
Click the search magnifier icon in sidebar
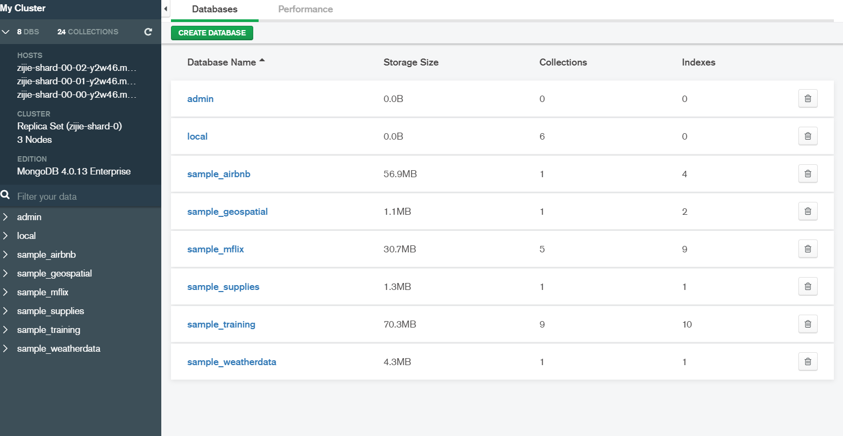pos(5,195)
